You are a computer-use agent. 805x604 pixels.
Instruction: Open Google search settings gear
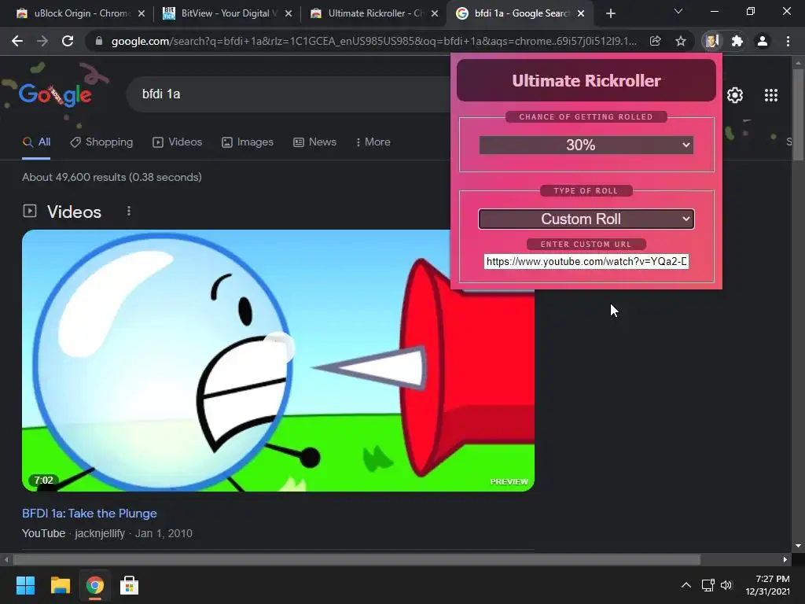(x=735, y=95)
